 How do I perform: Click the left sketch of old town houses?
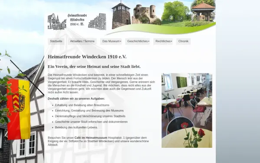click(57, 21)
